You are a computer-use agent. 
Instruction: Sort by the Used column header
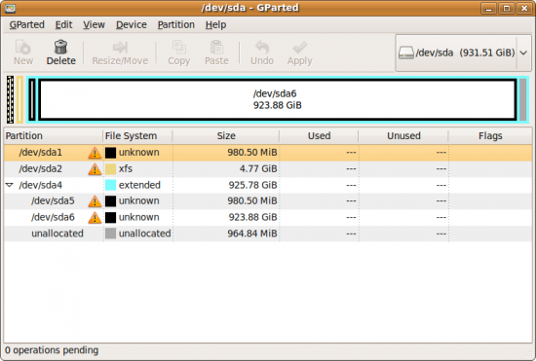pos(319,136)
